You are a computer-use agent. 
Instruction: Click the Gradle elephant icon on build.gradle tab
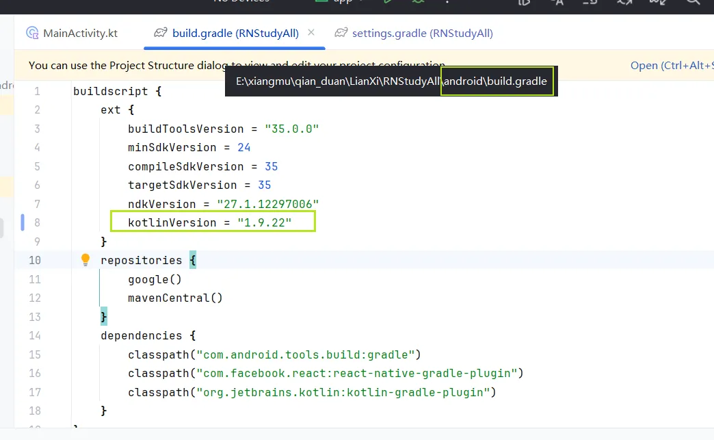coord(160,33)
